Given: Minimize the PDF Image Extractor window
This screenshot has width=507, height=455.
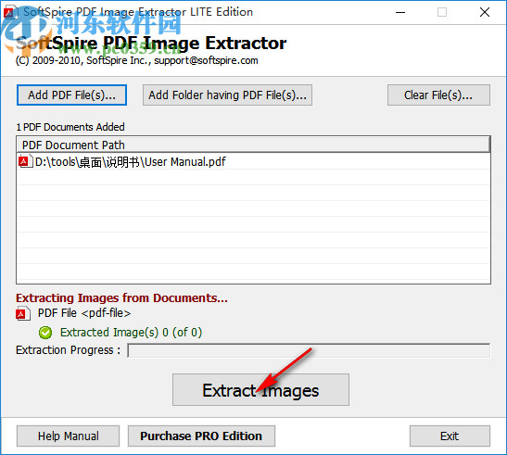Looking at the screenshot, I should pyautogui.click(x=400, y=12).
